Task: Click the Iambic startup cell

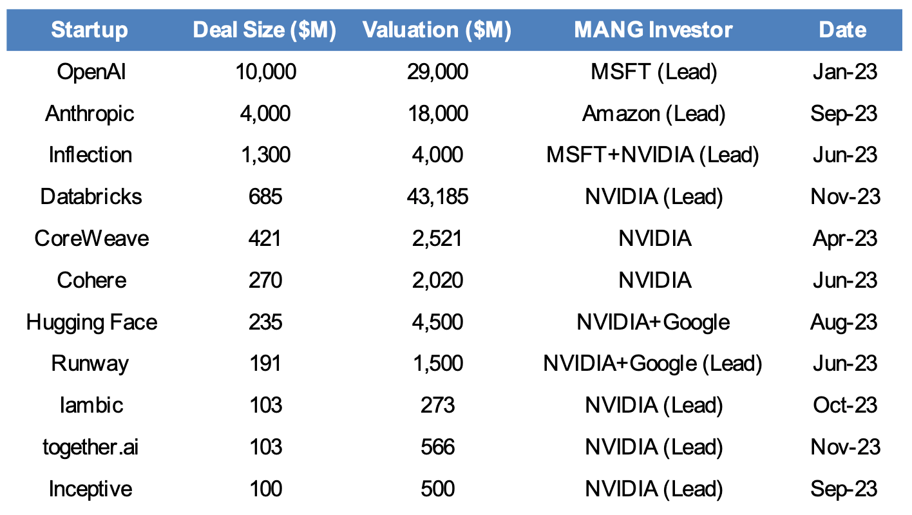Action: 91,405
